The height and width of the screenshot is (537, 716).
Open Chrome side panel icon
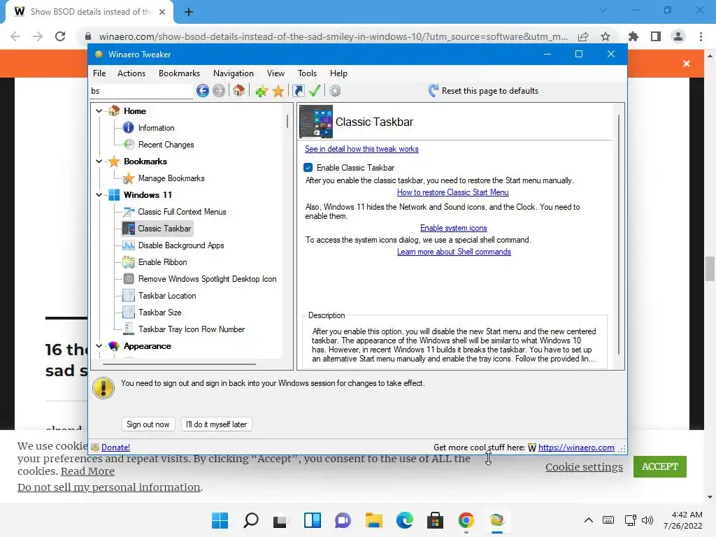coord(656,36)
